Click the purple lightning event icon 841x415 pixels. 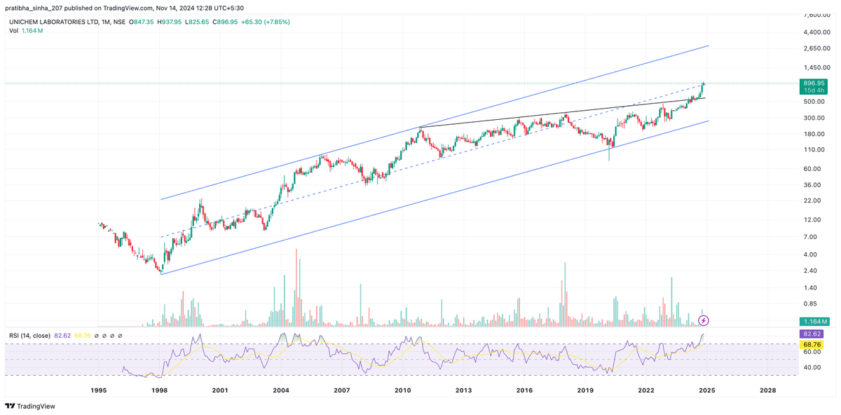click(x=704, y=320)
